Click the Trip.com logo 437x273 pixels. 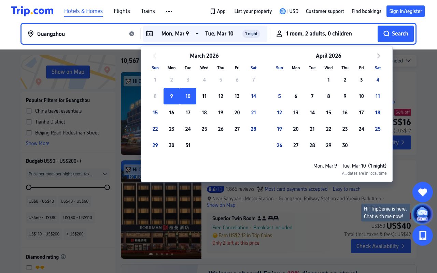[x=32, y=11]
